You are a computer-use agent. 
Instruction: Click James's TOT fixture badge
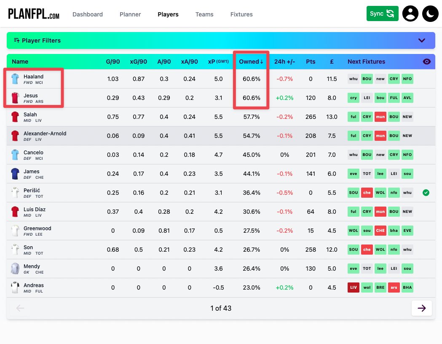(x=367, y=174)
